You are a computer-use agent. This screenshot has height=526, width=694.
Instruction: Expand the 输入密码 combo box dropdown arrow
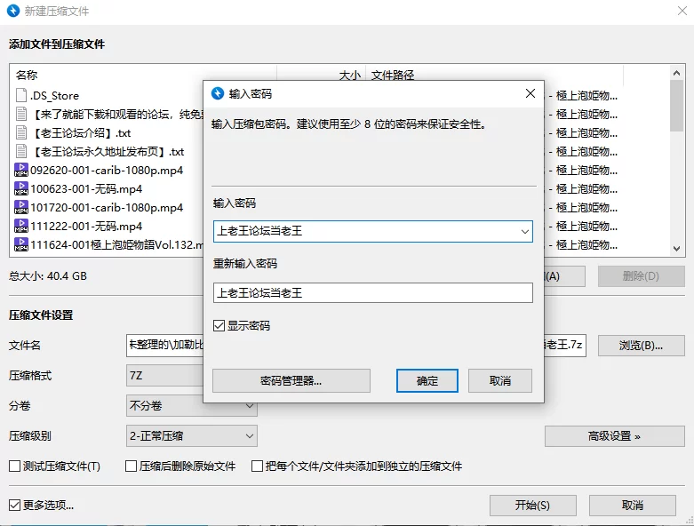click(x=525, y=231)
